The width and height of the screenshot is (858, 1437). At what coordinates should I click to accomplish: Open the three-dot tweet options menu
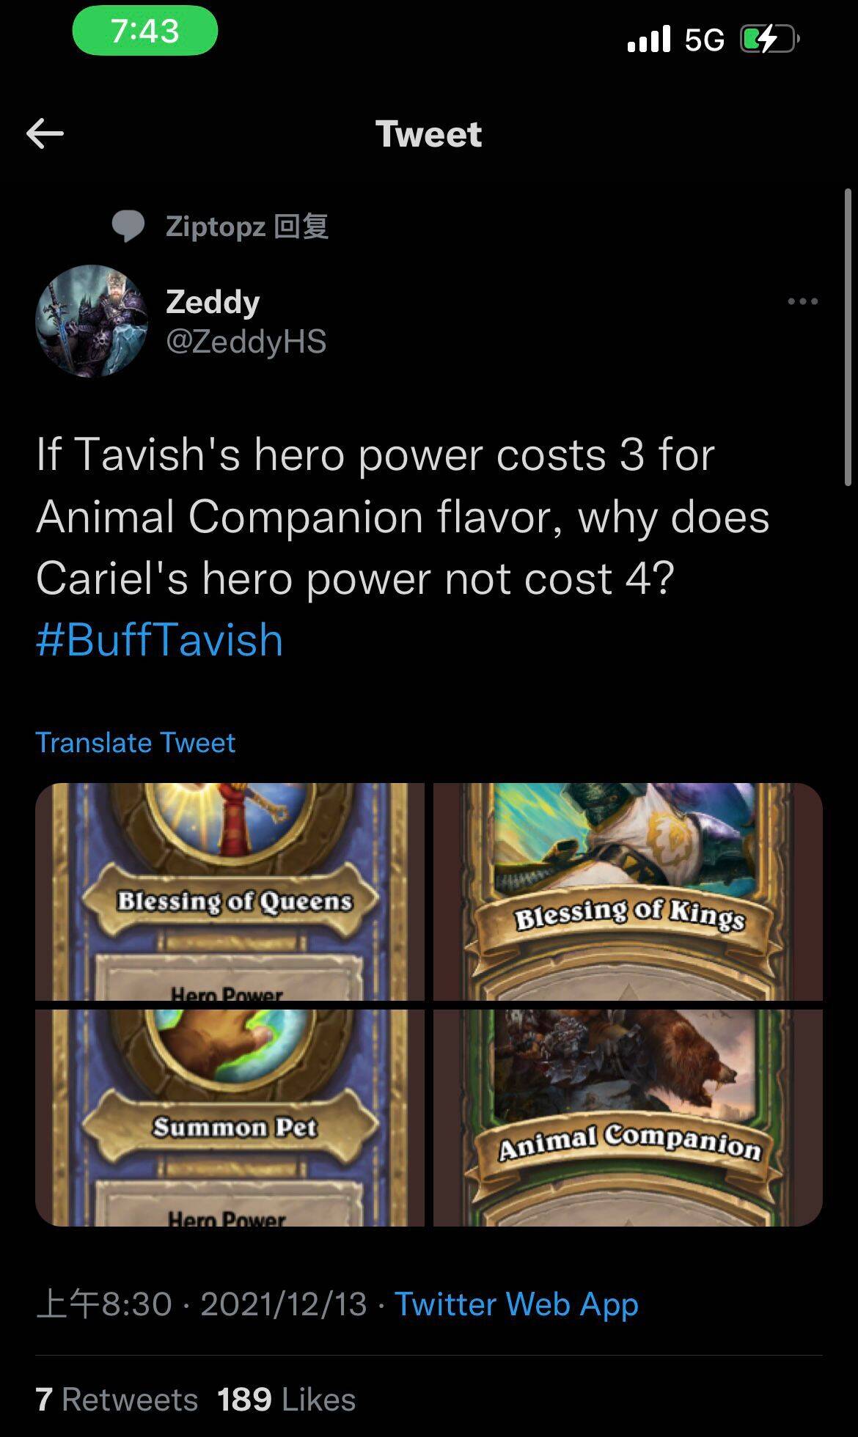(x=803, y=301)
